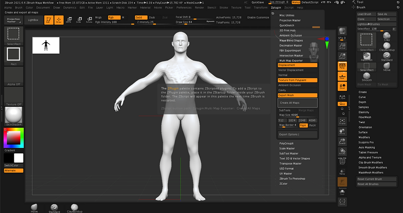Expand the Alpha and Texture section

(370, 157)
